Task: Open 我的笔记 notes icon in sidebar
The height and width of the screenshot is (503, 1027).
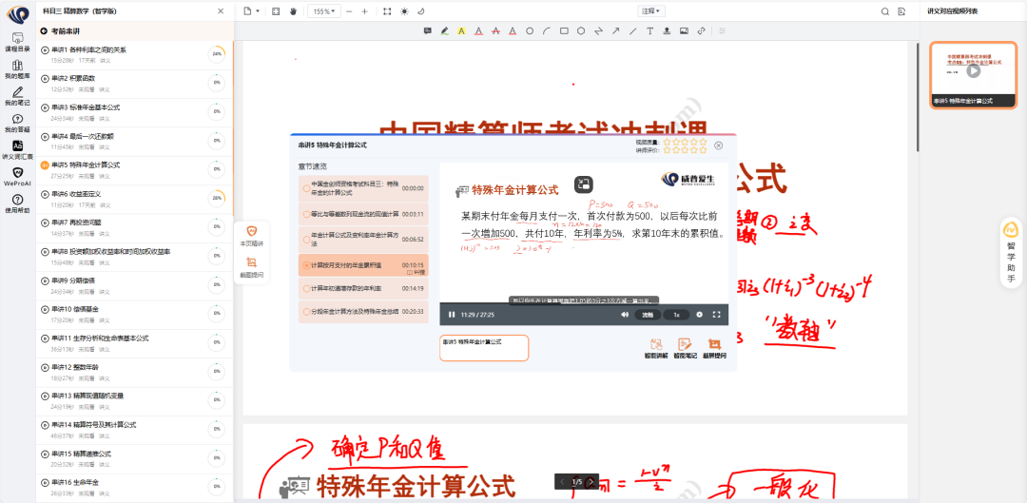Action: click(x=17, y=96)
